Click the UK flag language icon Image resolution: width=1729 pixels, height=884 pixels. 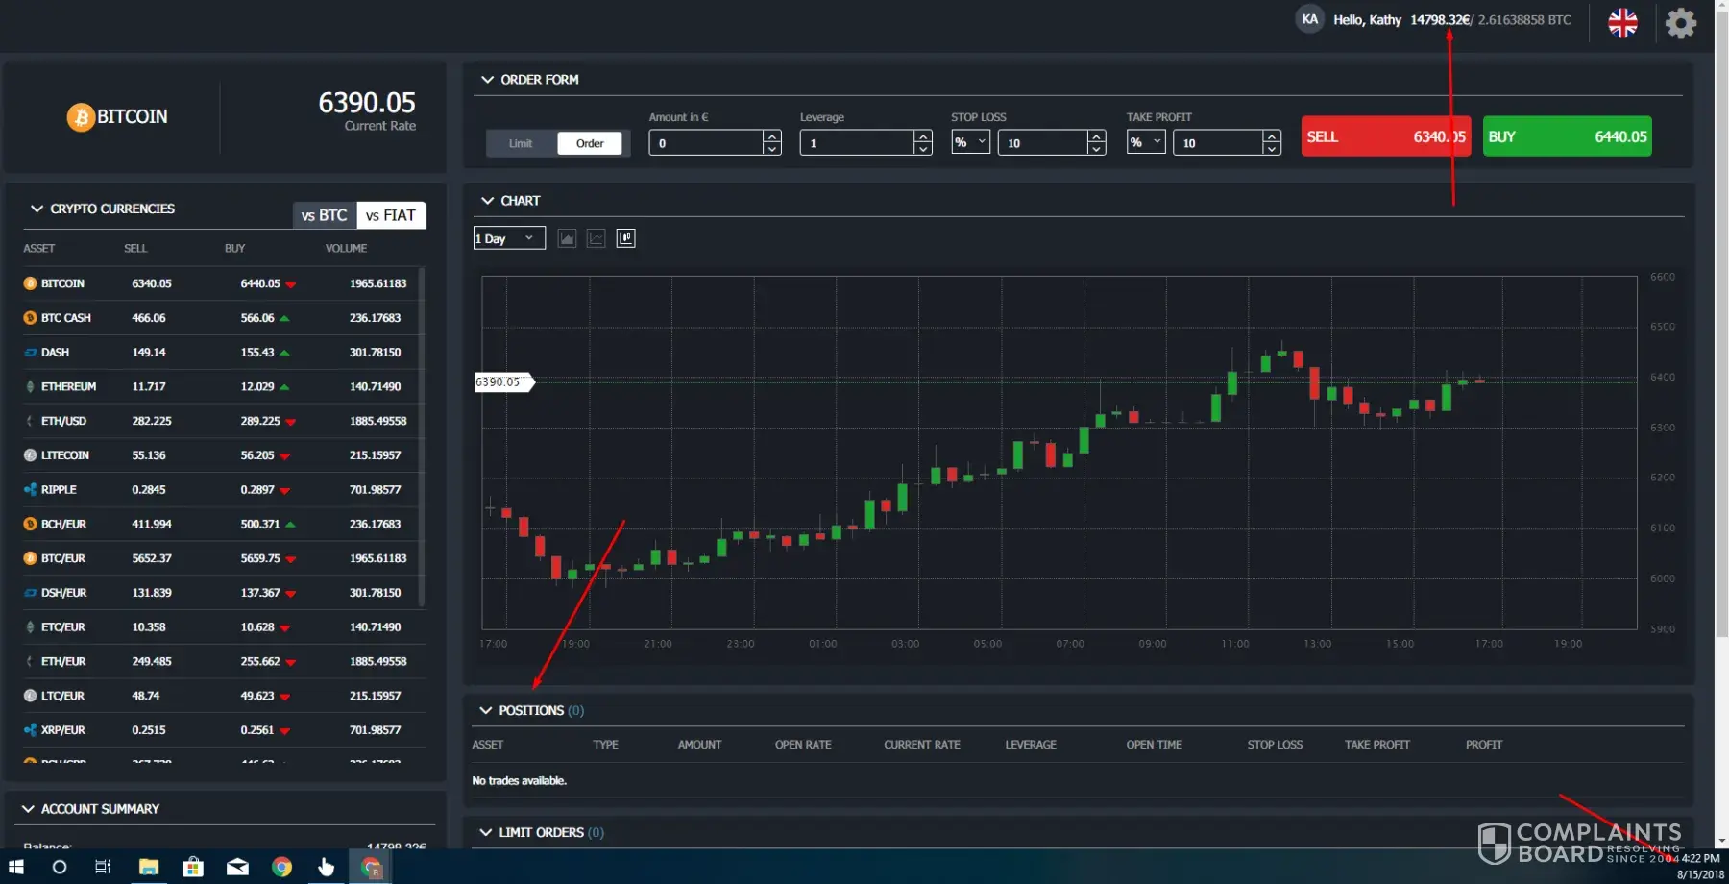[1622, 23]
